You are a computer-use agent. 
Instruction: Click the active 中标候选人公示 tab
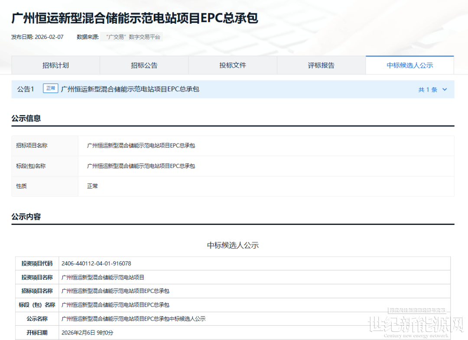[x=409, y=65]
